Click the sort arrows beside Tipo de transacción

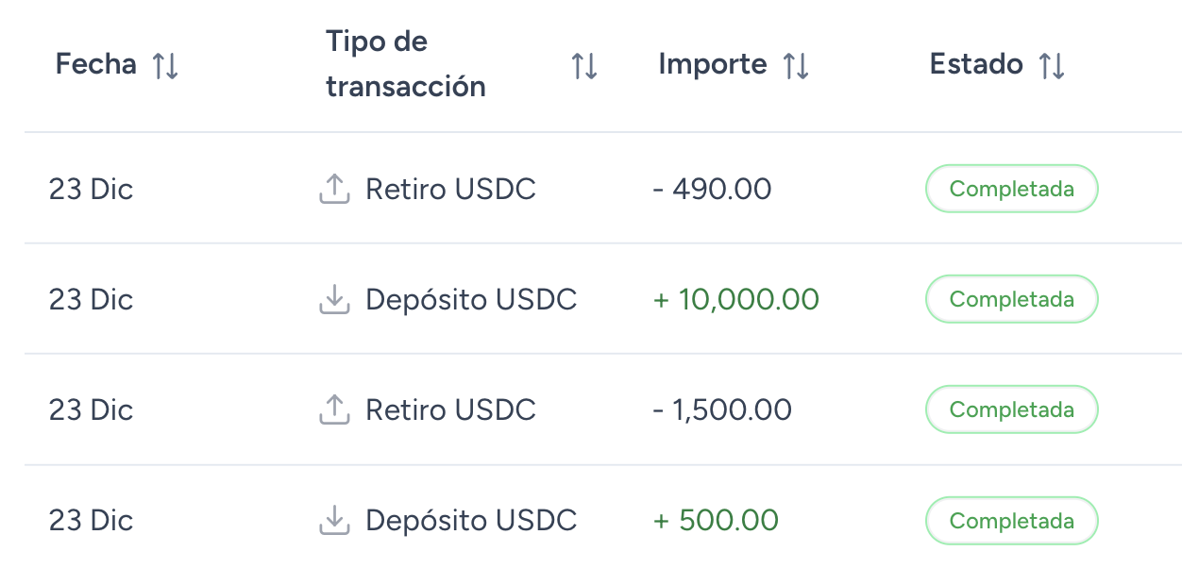pyautogui.click(x=583, y=64)
